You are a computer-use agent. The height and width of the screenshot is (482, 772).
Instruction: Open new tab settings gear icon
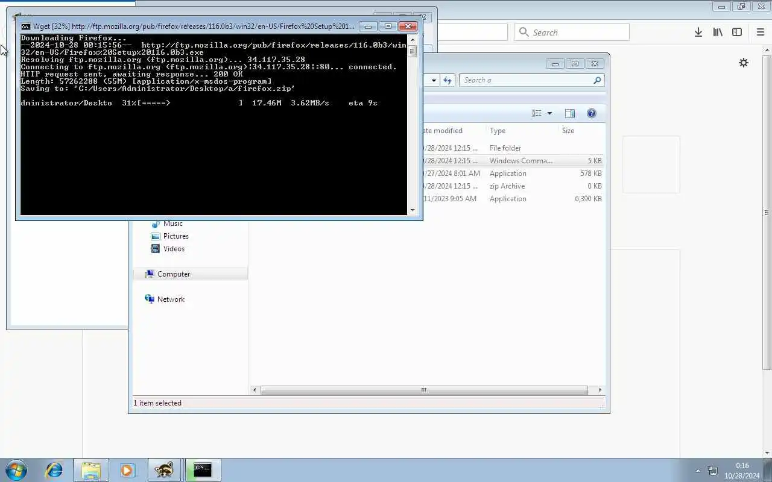point(744,63)
